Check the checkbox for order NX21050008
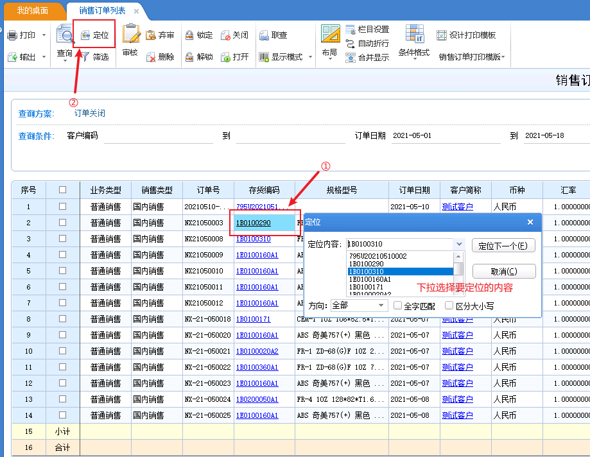 pyautogui.click(x=62, y=239)
